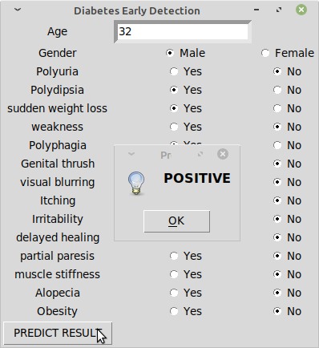This screenshot has width=319, height=348.
Task: Close the Diabetes Early Detection window
Action: tap(301, 10)
